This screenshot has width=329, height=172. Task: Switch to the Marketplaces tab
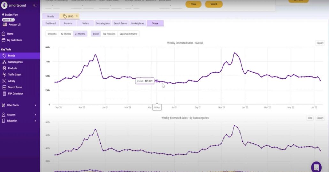point(138,23)
